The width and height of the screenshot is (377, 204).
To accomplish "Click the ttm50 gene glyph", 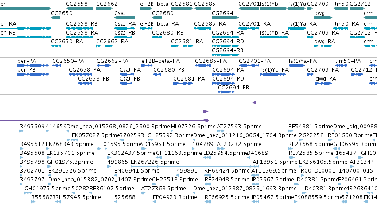I will (341, 8).
